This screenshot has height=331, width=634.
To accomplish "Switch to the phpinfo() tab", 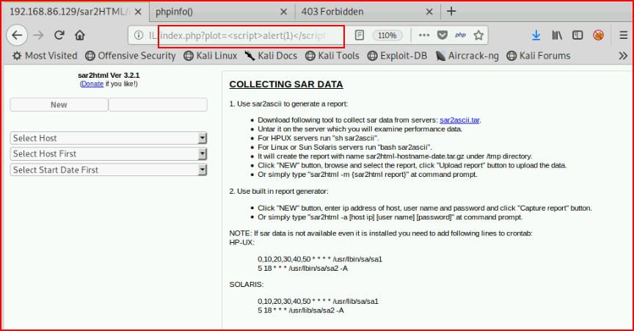I will pyautogui.click(x=222, y=12).
